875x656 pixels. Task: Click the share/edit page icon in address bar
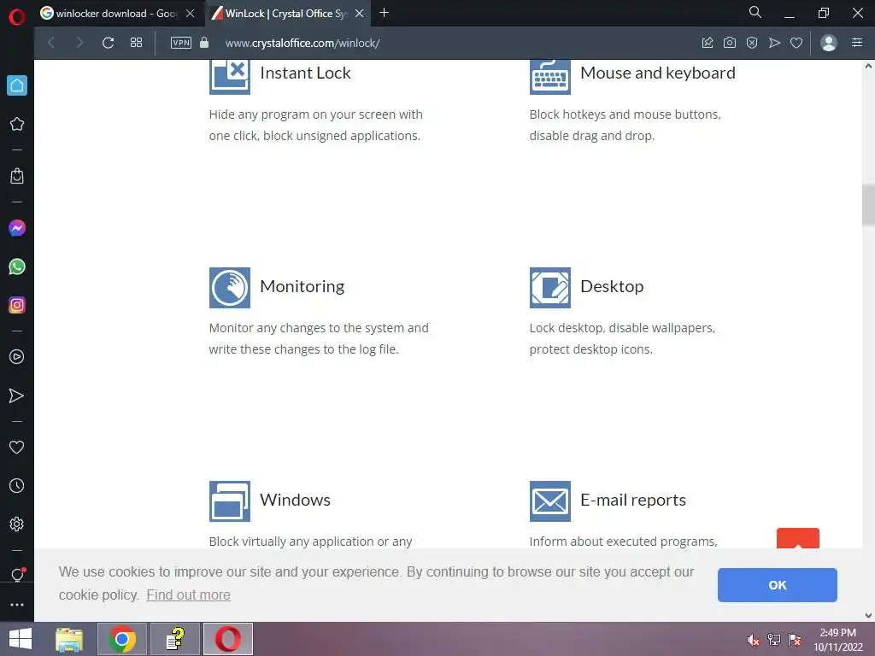point(708,43)
